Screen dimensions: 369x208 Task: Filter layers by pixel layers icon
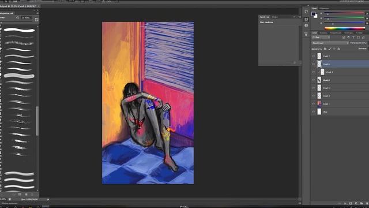[344, 38]
